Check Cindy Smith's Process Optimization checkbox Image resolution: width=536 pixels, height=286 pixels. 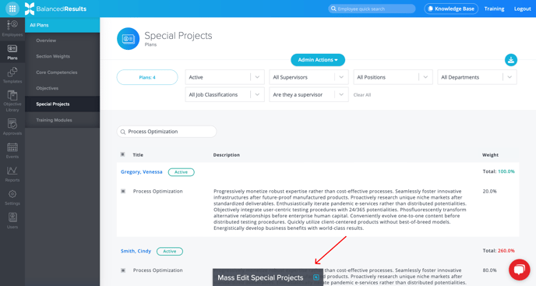(x=123, y=270)
